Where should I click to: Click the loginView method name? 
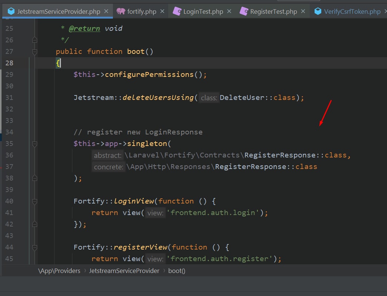coord(134,201)
